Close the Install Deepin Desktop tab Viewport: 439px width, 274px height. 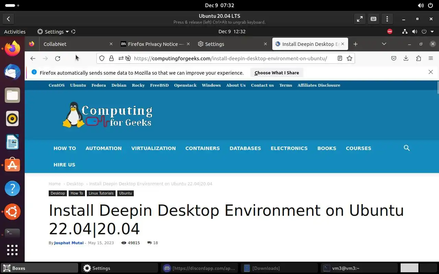pyautogui.click(x=342, y=44)
